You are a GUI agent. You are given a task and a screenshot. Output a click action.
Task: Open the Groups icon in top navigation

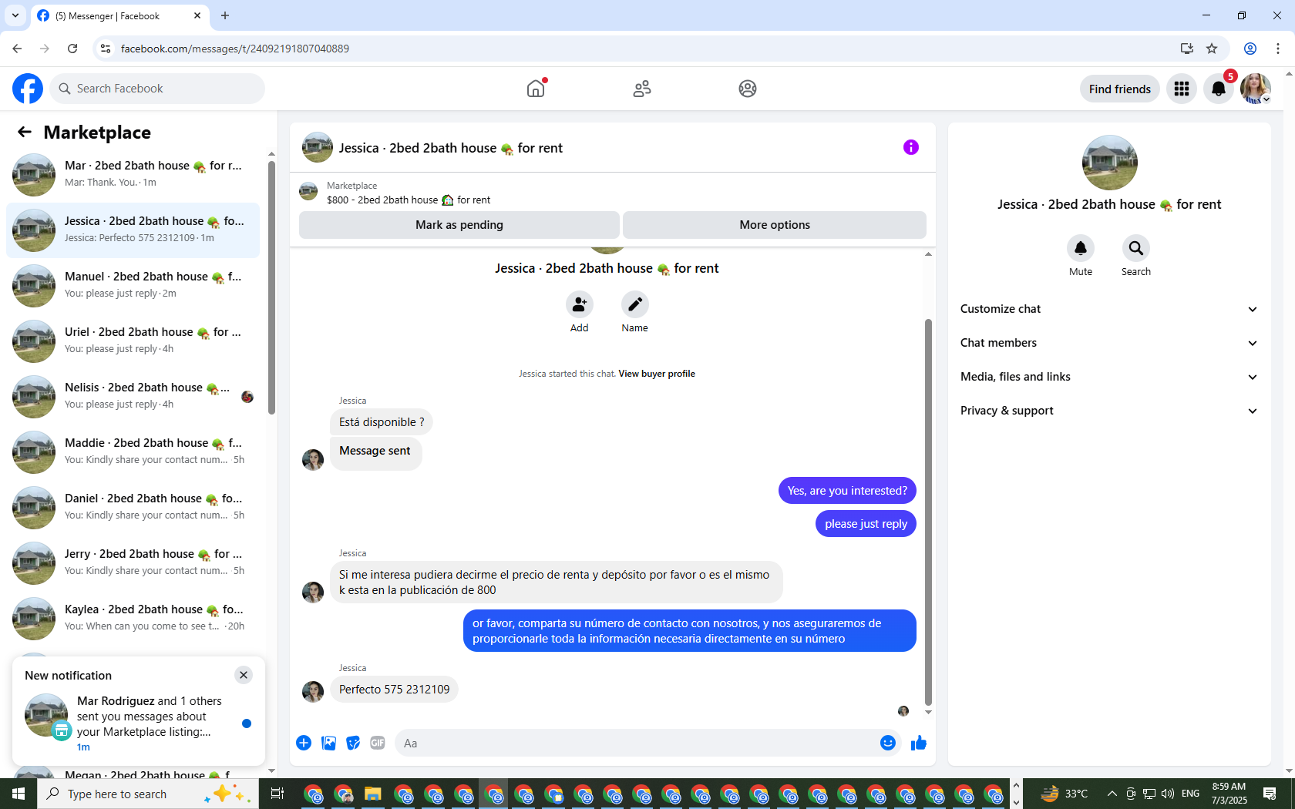click(748, 89)
